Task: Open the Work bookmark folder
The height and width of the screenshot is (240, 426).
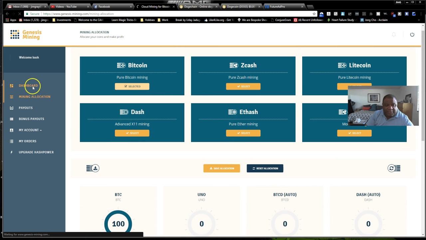Action: point(163,20)
